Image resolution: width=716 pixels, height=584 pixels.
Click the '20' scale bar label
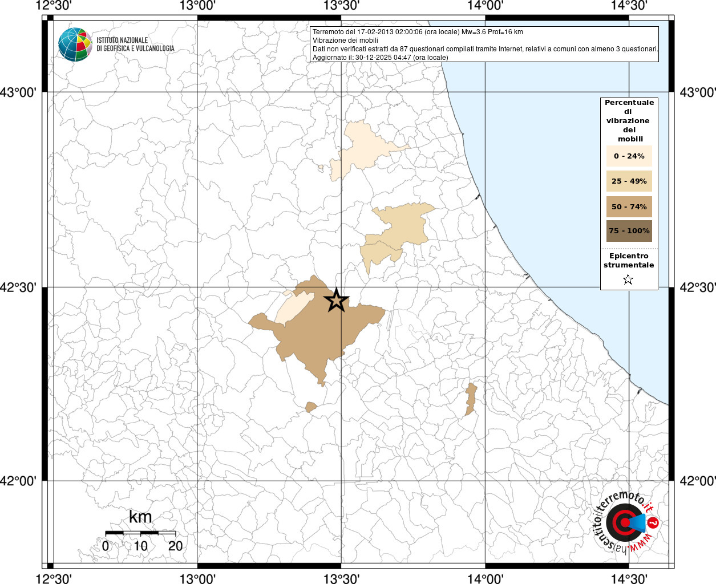coord(176,546)
